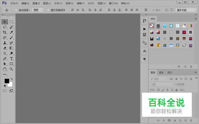
Task: Switch to the 路径 tab
Action: point(170,73)
